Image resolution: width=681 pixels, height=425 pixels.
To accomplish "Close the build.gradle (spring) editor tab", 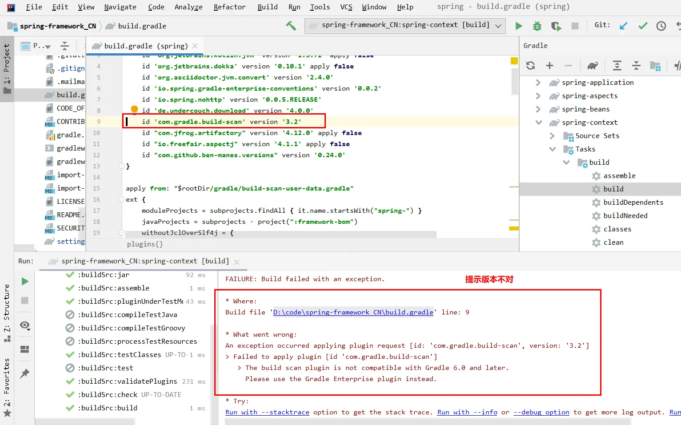I will [x=195, y=46].
